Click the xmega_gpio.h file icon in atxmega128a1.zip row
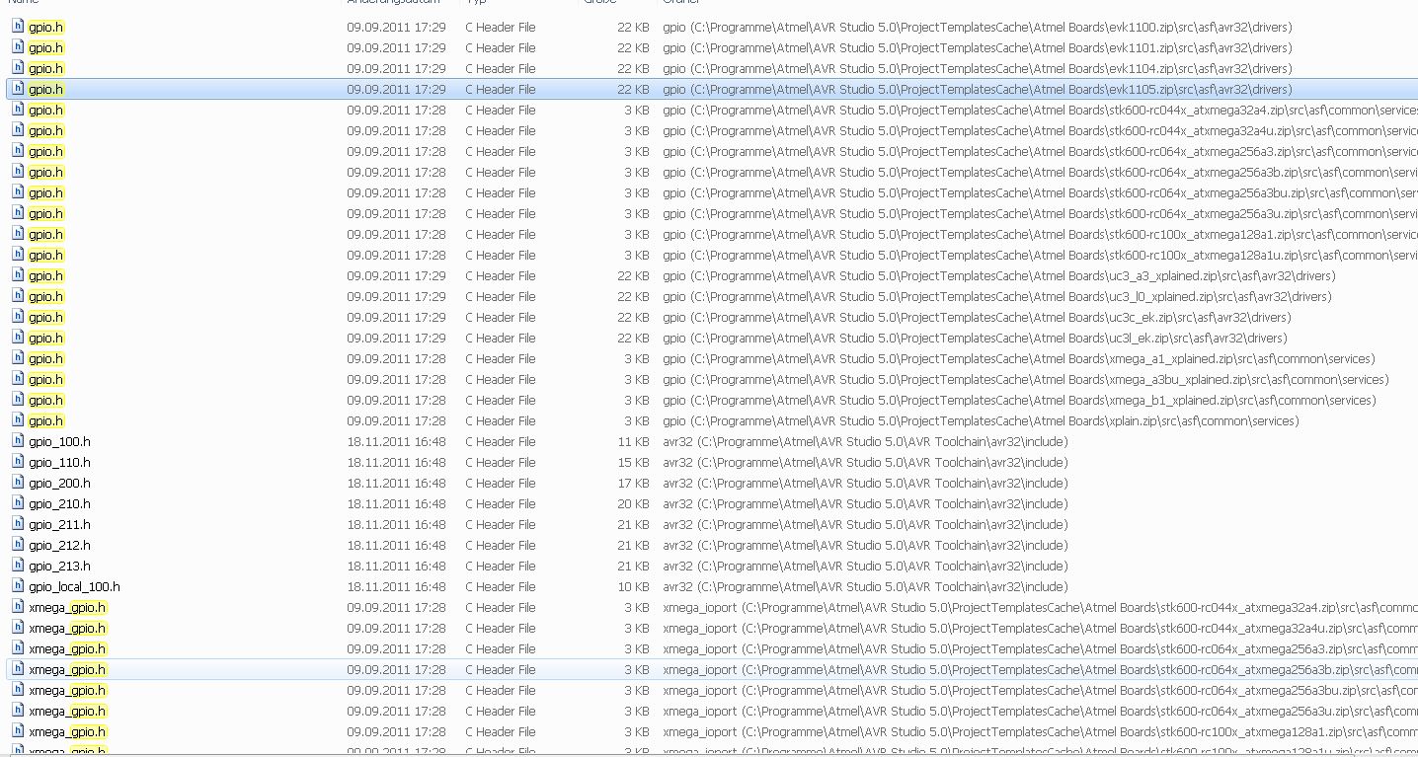The width and height of the screenshot is (1418, 757). pyautogui.click(x=18, y=731)
